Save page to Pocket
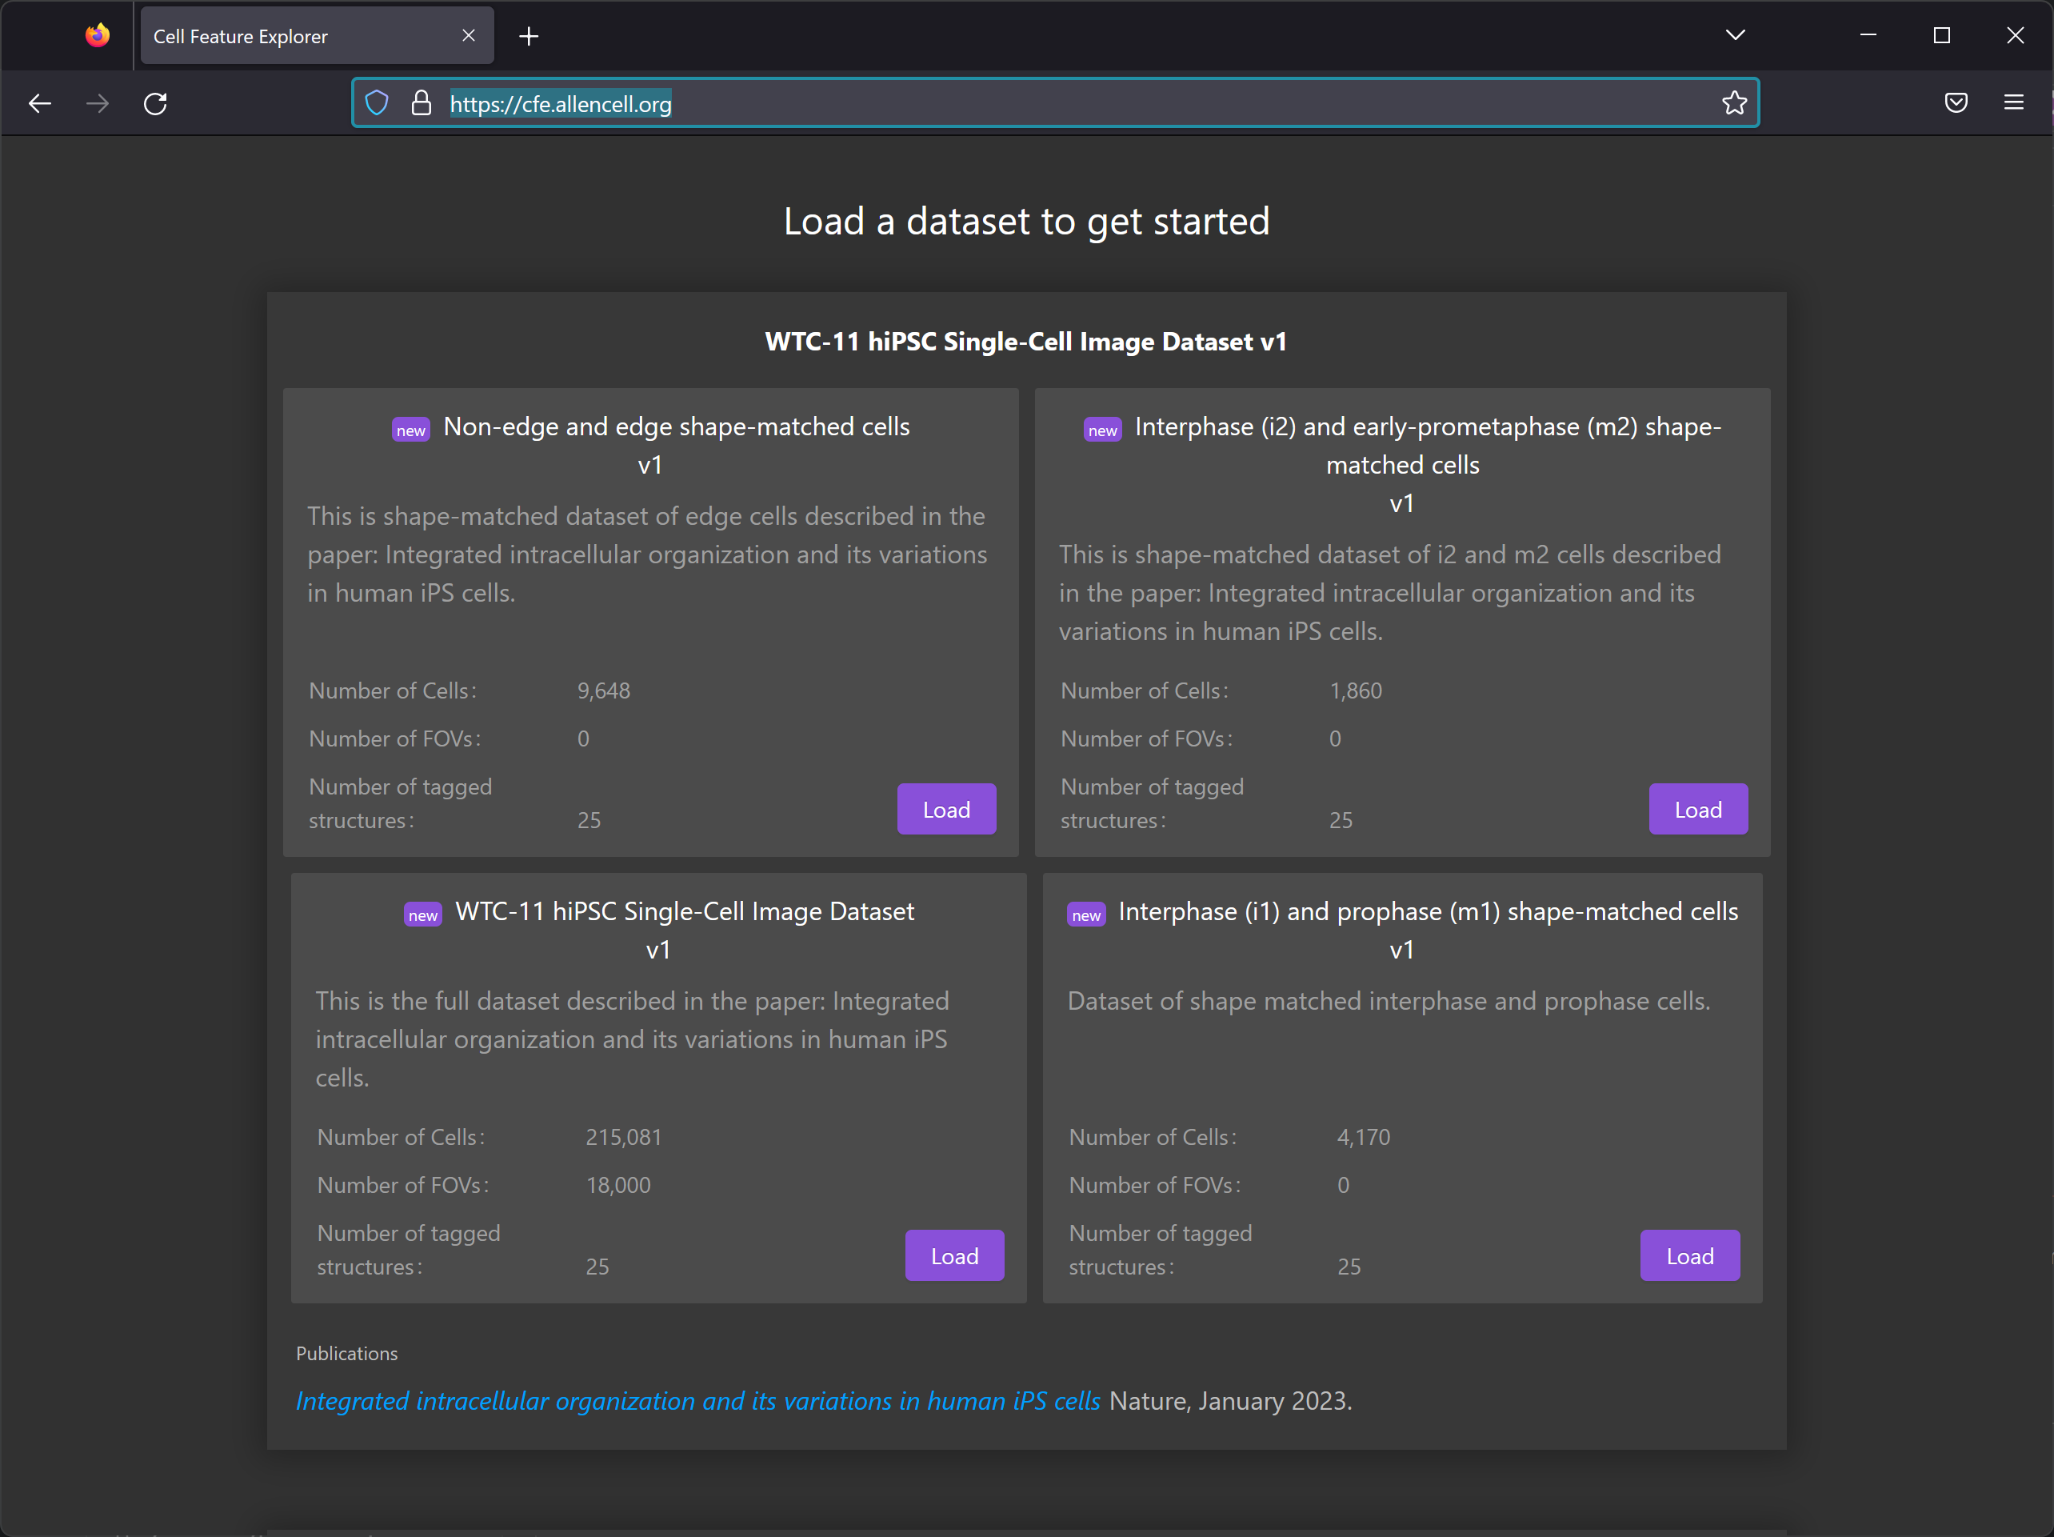Image resolution: width=2054 pixels, height=1537 pixels. (1956, 103)
